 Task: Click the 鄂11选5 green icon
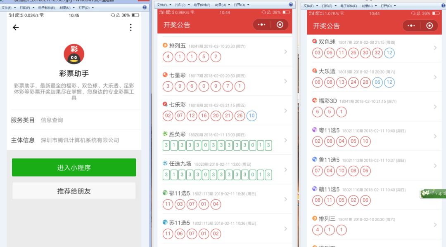click(165, 193)
